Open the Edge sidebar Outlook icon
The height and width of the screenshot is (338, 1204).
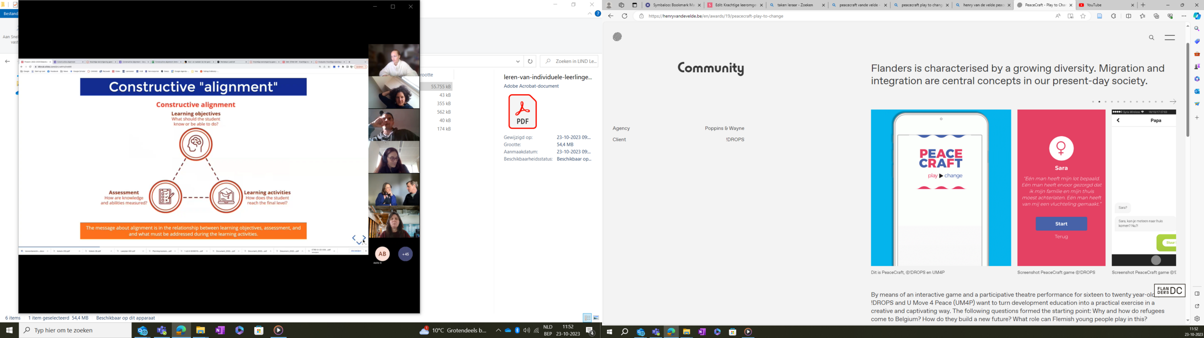(x=1197, y=91)
